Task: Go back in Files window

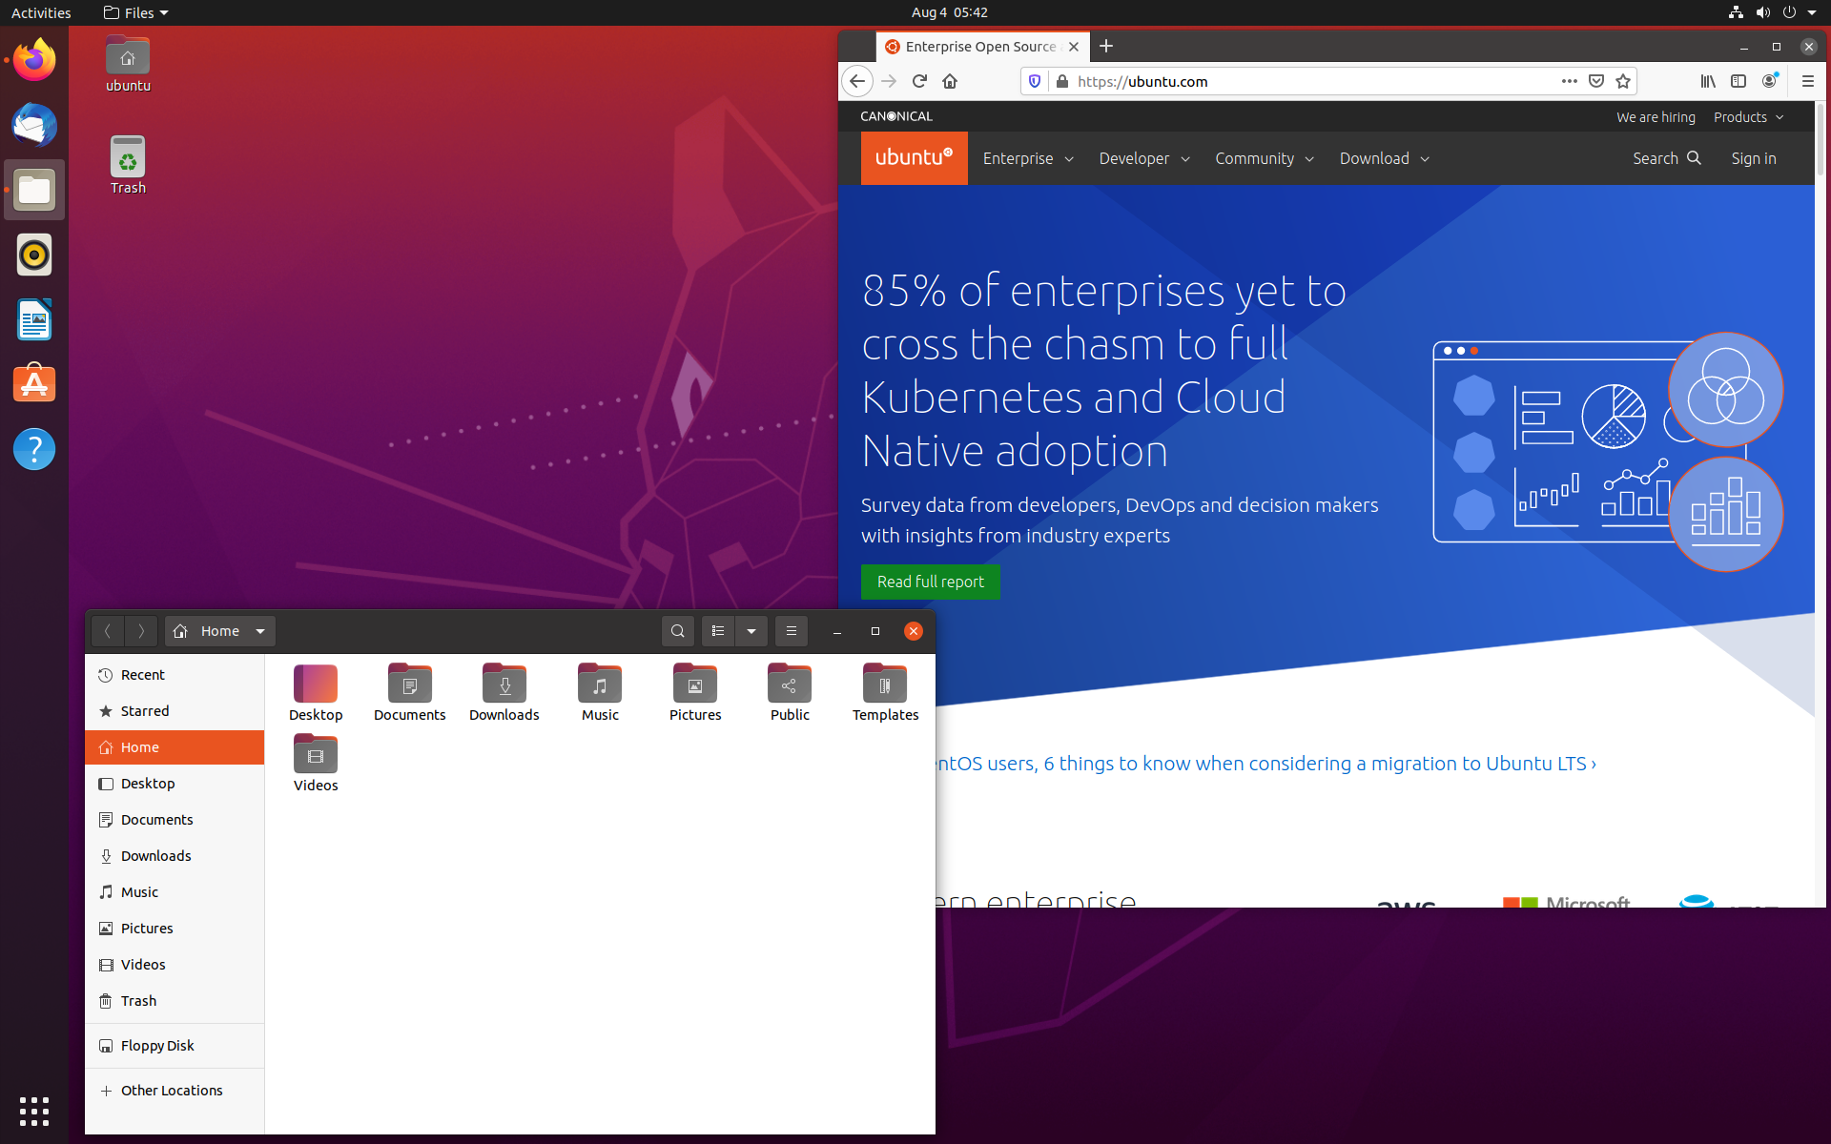Action: tap(108, 631)
